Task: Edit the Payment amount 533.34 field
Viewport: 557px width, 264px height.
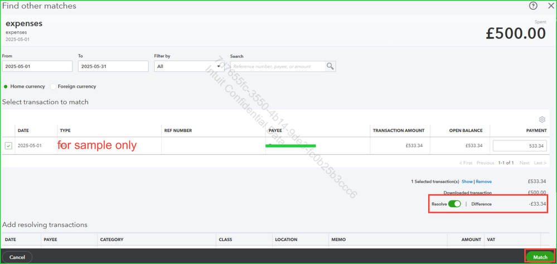Action: coord(520,146)
